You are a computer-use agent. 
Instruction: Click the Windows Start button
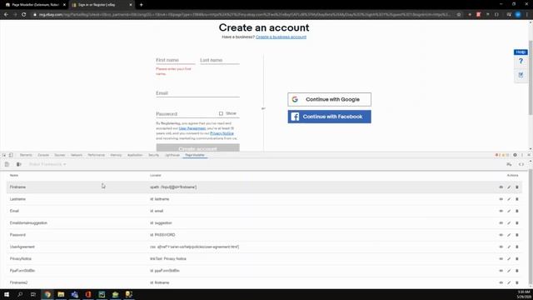point(7,294)
